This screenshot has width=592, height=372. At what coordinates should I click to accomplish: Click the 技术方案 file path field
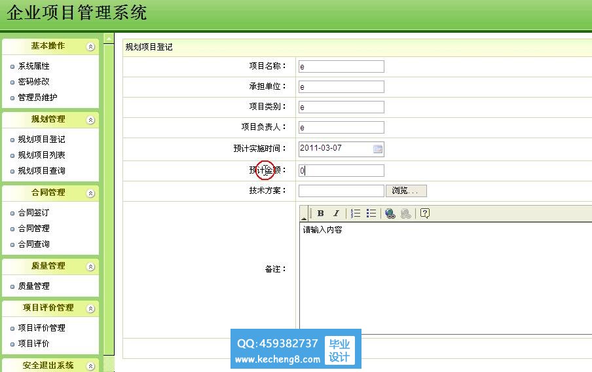click(341, 191)
